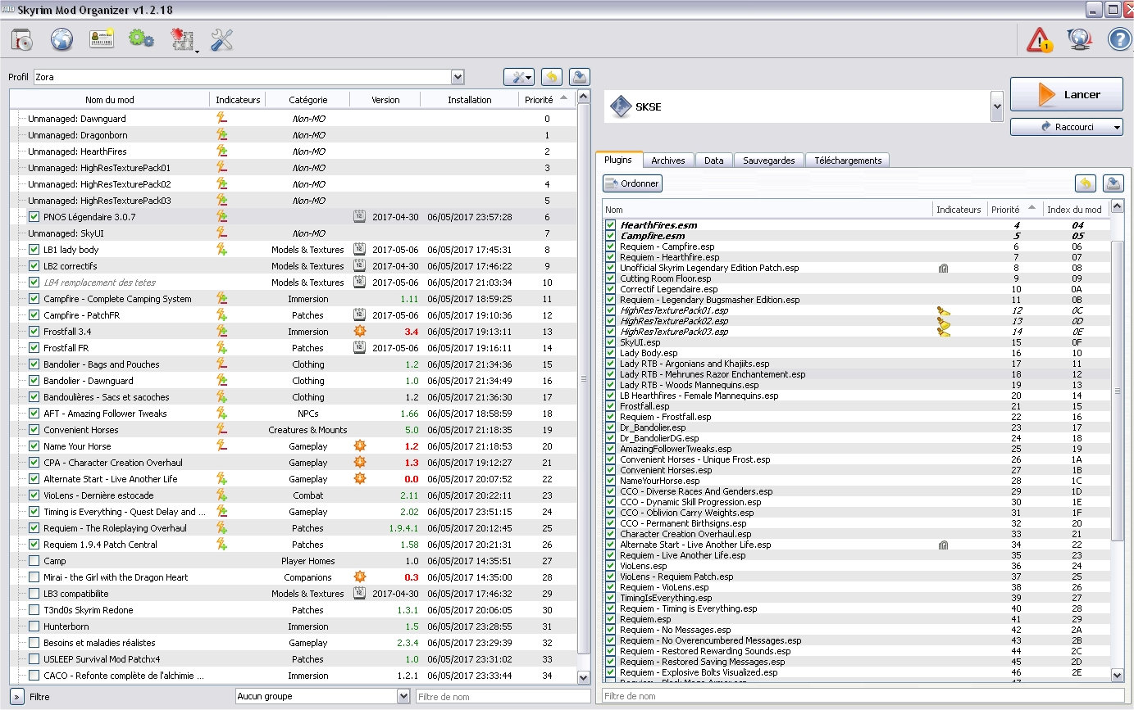
Task: Click the mod list vertical scrollbar
Action: (x=583, y=378)
